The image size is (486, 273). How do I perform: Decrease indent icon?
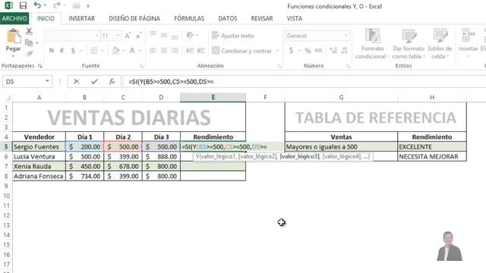[x=190, y=50]
